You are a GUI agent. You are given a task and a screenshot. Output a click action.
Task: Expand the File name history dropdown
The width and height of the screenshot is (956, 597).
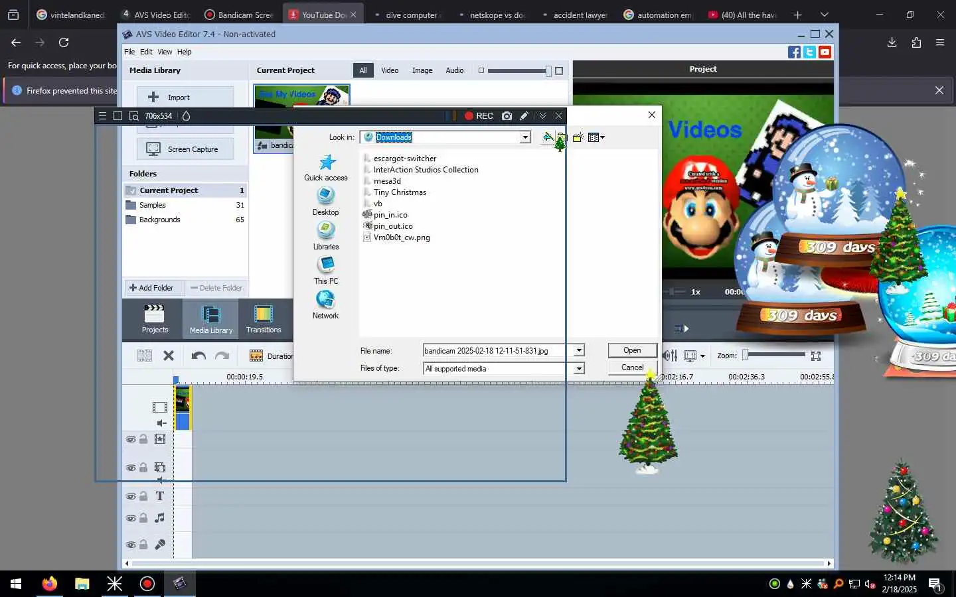tap(579, 350)
